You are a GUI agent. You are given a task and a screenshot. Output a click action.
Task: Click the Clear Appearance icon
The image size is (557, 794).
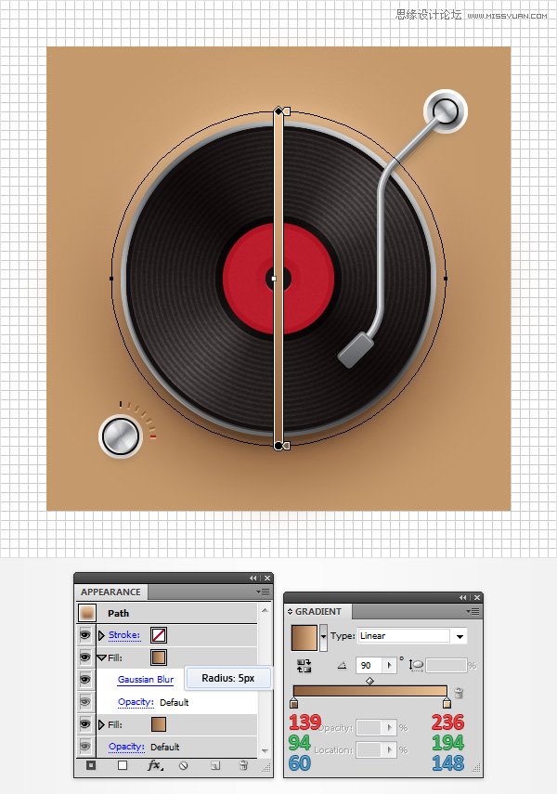(x=183, y=765)
